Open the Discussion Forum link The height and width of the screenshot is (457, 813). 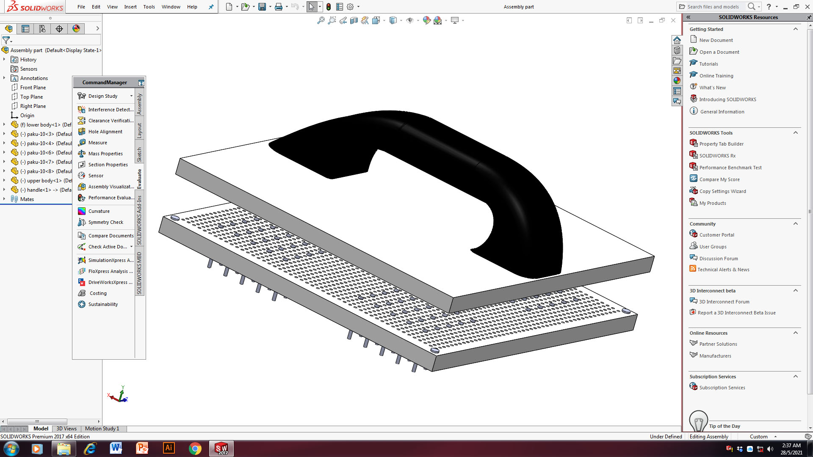tap(718, 259)
